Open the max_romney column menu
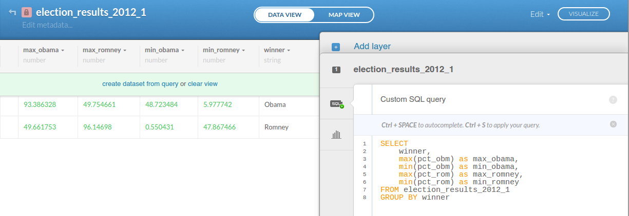The width and height of the screenshot is (629, 216). [x=125, y=51]
